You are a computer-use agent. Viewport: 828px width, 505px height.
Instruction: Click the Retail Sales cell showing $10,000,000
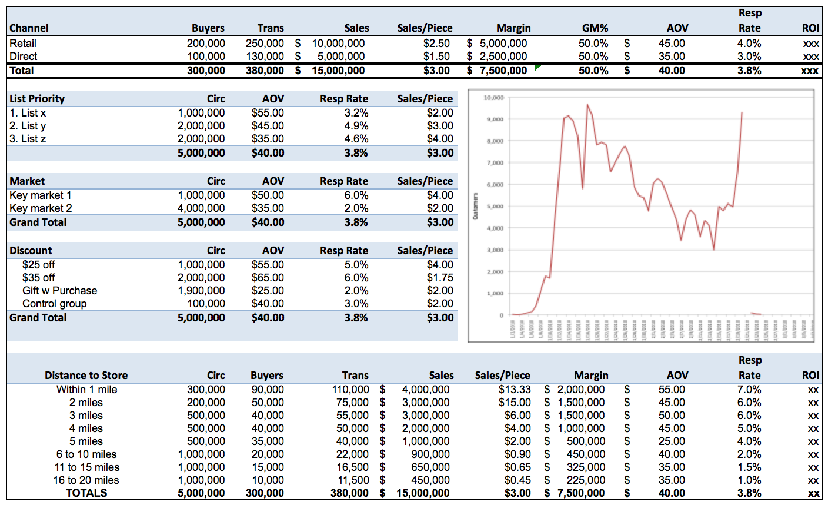340,44
